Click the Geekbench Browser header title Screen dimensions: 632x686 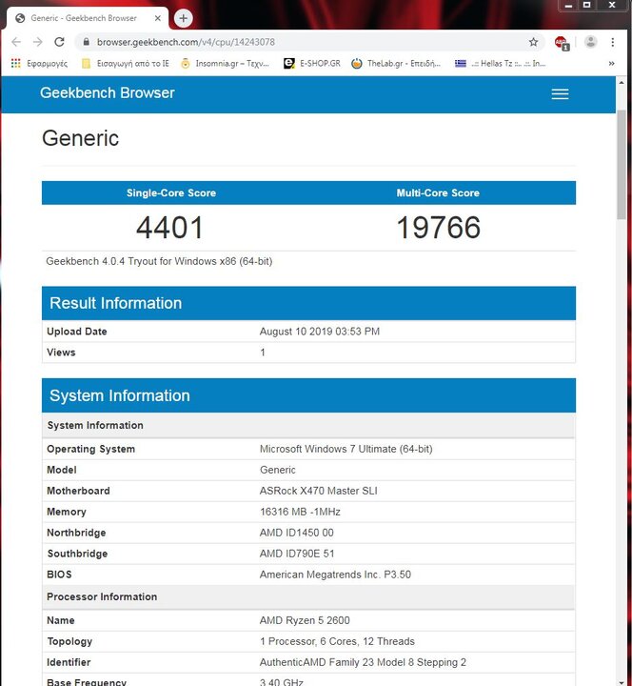[108, 92]
